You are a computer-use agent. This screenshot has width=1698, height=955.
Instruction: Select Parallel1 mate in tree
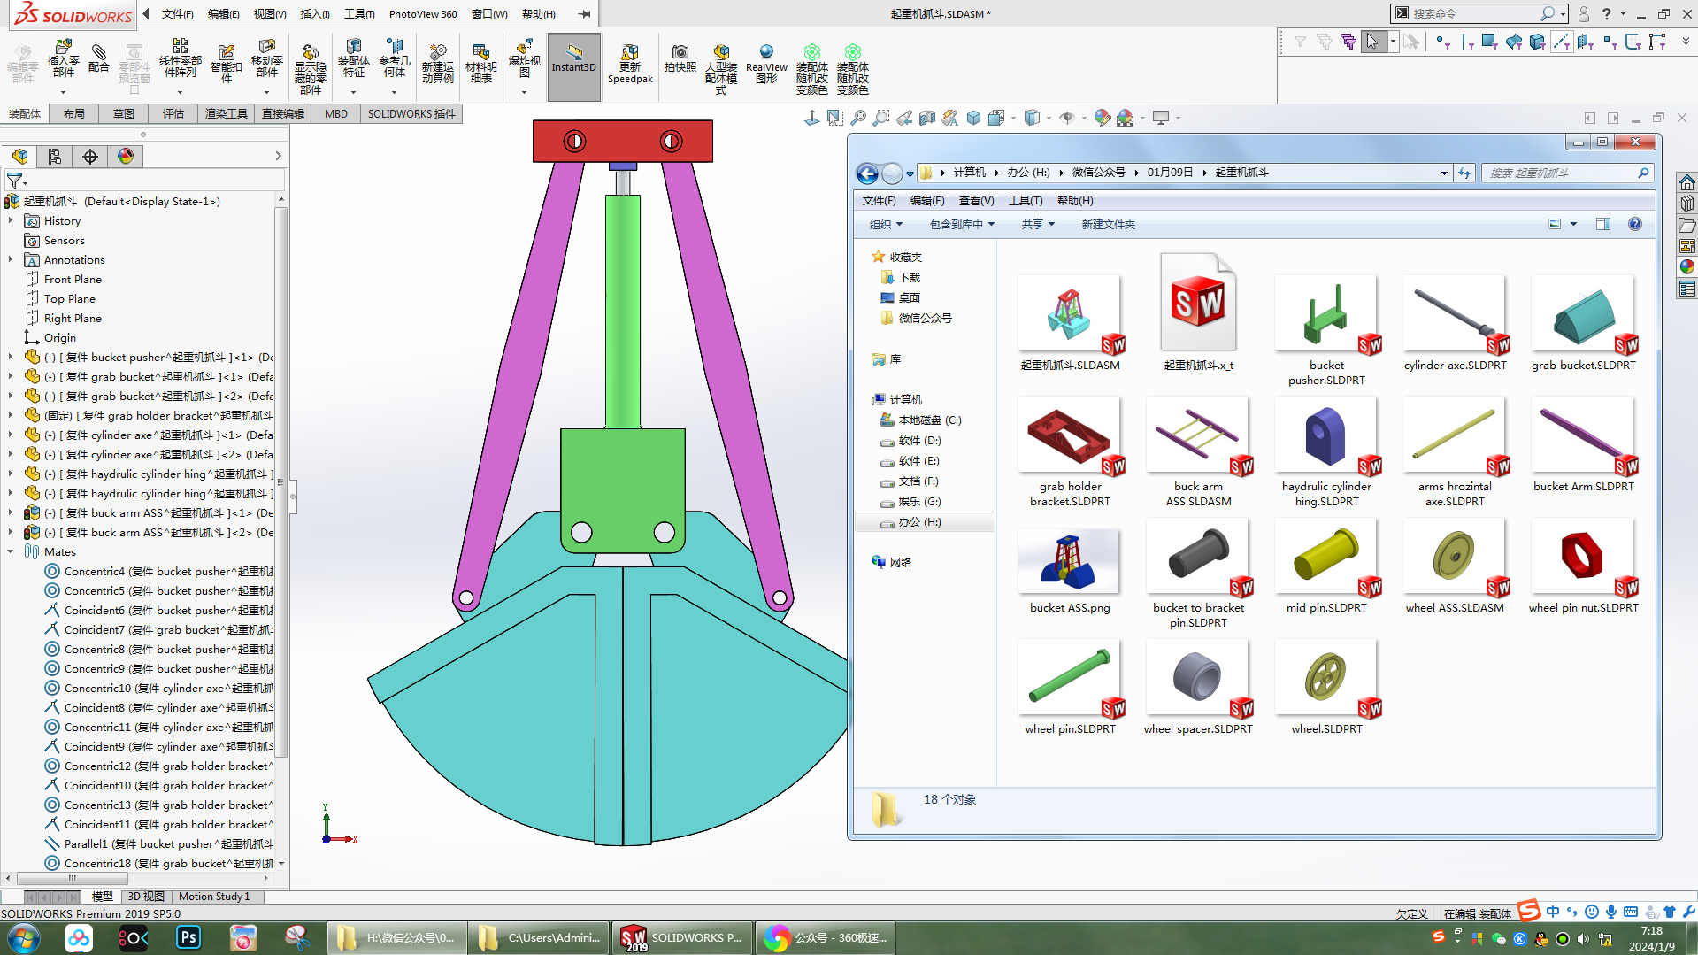[159, 844]
